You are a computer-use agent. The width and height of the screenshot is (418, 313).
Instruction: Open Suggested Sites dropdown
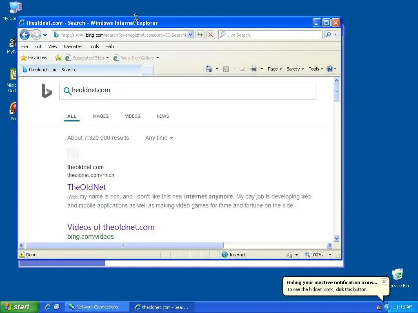[87, 58]
